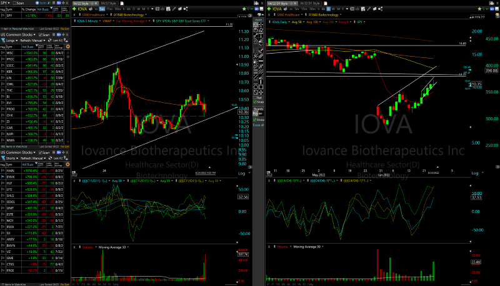500x286 pixels.
Task: Click notes icon in left chart toolbar
Action: (x=168, y=9)
